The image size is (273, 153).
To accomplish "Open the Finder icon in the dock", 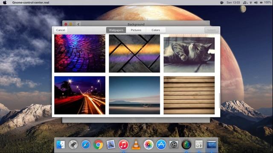I will pyautogui.click(x=61, y=144).
